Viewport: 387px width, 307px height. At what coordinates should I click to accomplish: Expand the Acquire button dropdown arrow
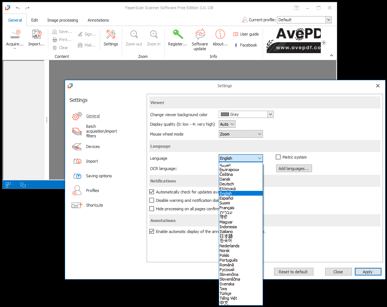(15, 48)
